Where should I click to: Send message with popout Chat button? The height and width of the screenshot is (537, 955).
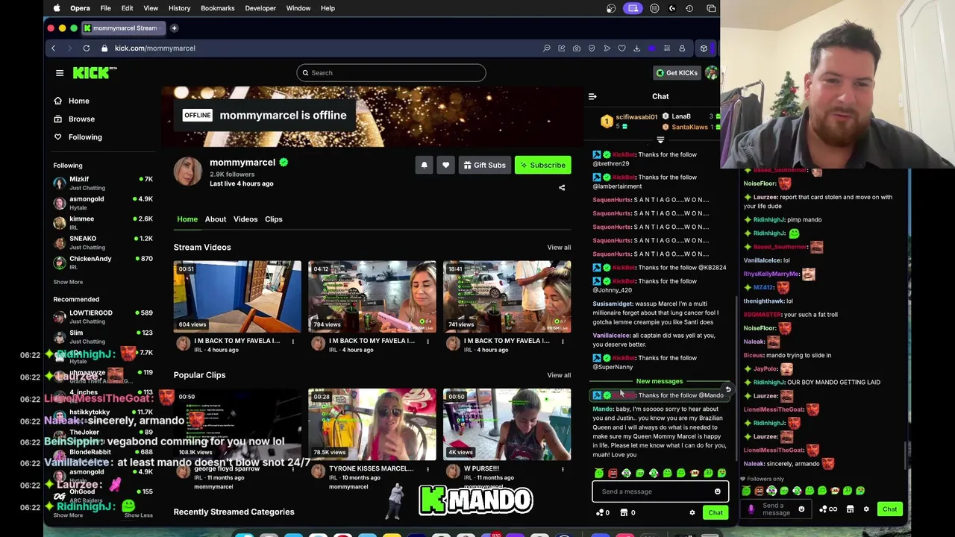[x=890, y=509]
